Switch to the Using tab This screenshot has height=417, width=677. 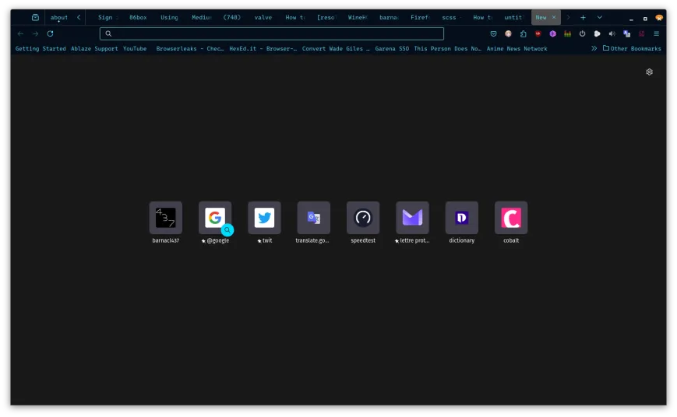tap(170, 18)
